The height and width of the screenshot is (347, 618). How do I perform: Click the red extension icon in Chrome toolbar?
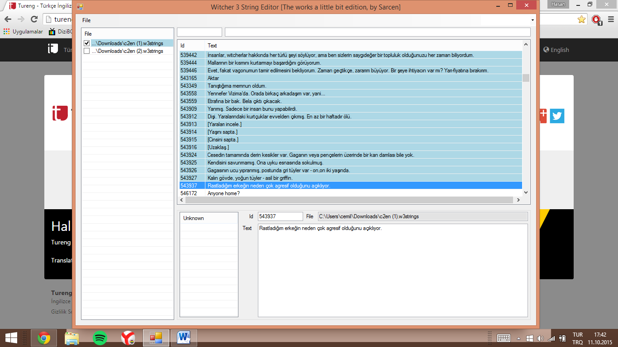pos(596,20)
